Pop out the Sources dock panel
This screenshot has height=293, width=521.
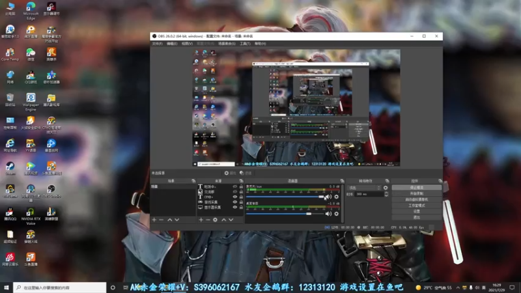[241, 181]
